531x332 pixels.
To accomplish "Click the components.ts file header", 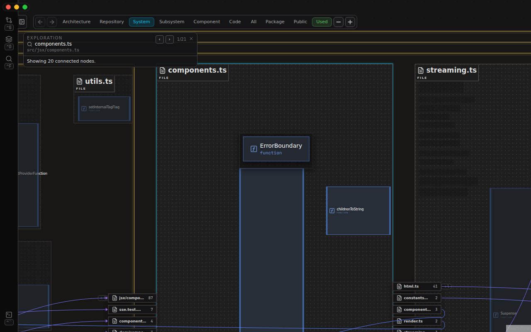I will pos(193,73).
